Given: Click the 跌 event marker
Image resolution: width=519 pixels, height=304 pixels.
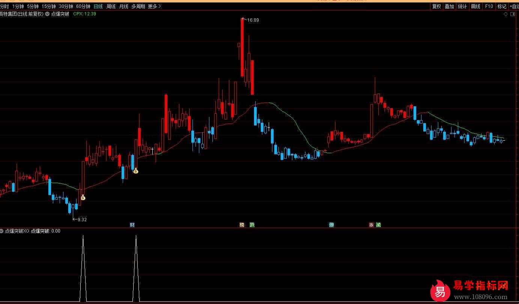Looking at the screenshot, I should tap(252, 225).
